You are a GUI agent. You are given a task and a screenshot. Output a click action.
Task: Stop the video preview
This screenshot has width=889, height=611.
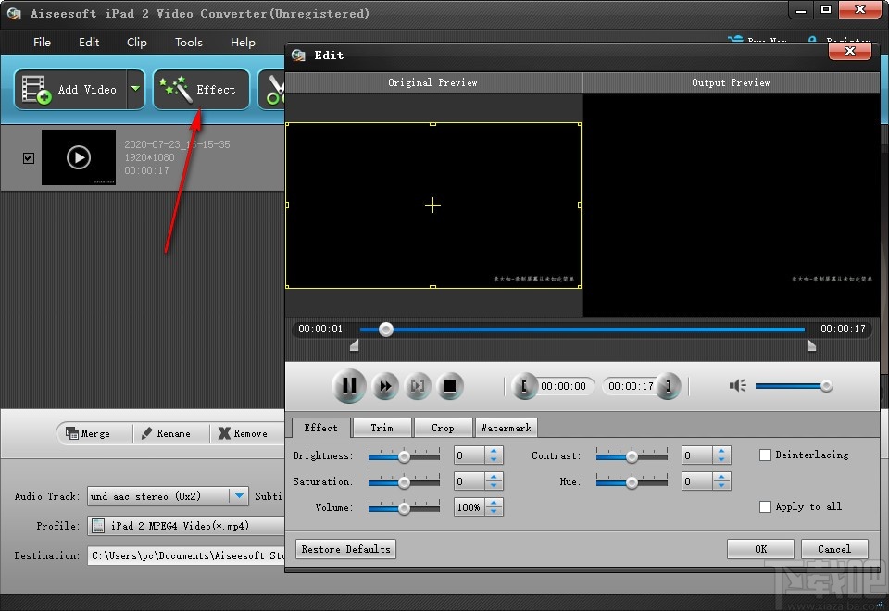(450, 386)
